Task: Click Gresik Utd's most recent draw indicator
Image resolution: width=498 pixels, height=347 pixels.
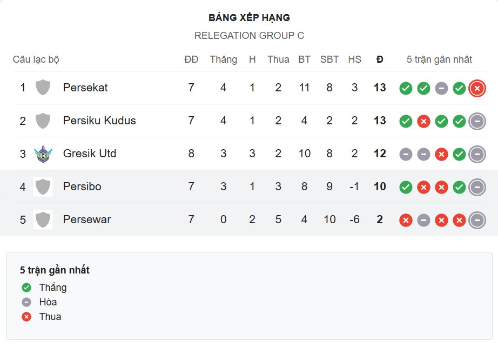Action: (476, 154)
